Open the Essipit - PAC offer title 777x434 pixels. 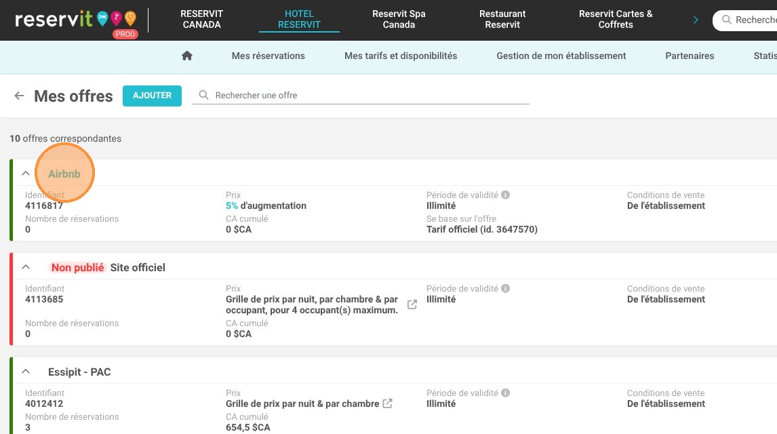[x=79, y=372]
